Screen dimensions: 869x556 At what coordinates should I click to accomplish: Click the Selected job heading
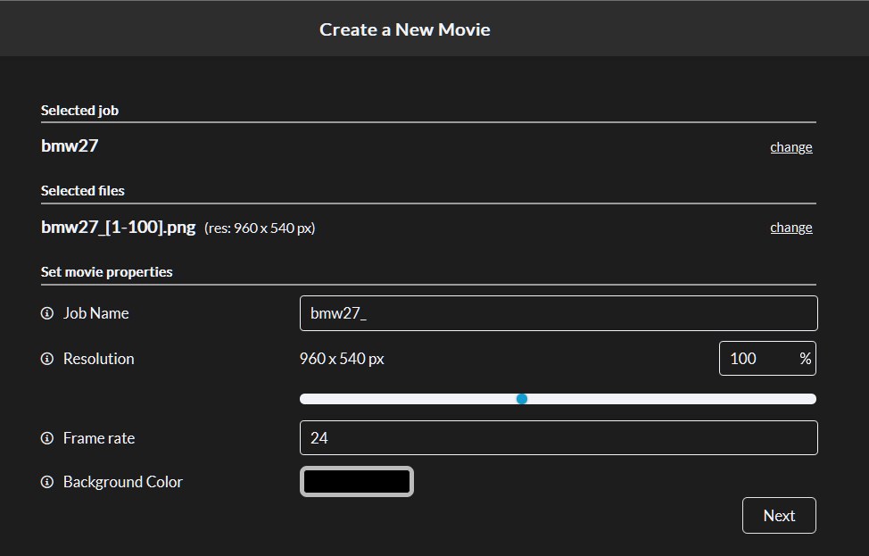coord(79,111)
